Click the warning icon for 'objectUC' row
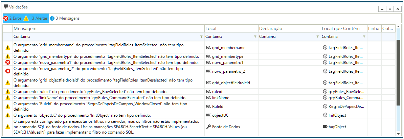This screenshot has height=139, width=404. (8, 115)
